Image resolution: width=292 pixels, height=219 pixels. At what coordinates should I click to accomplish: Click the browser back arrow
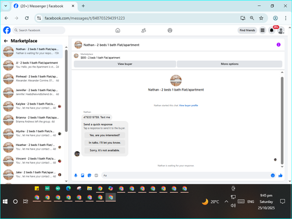pyautogui.click(x=6, y=18)
